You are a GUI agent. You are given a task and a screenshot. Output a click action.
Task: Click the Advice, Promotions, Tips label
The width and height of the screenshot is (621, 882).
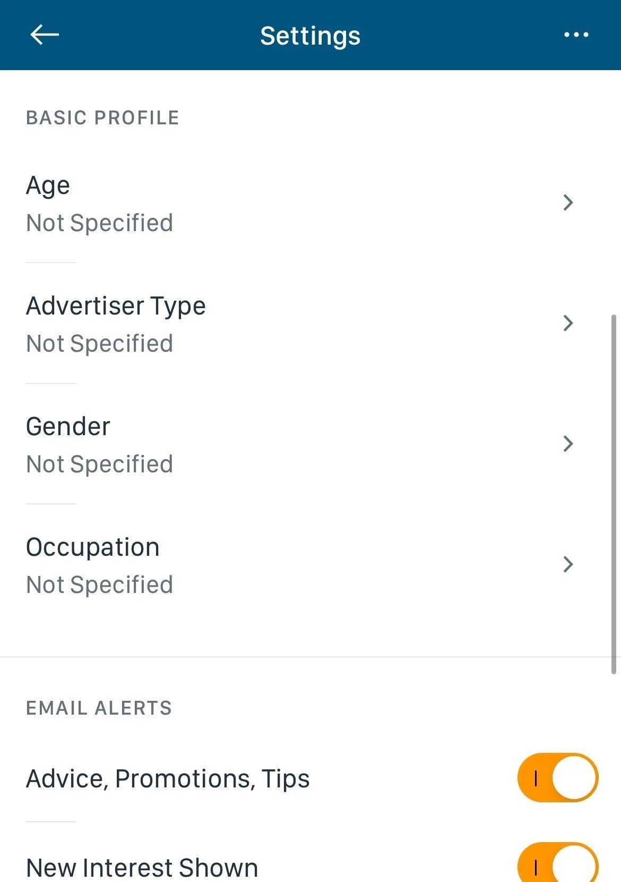(x=168, y=779)
